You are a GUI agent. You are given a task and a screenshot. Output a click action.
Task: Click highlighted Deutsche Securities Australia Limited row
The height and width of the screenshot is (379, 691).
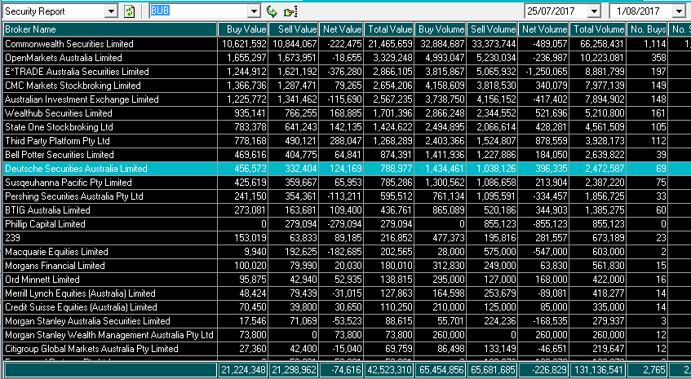346,169
